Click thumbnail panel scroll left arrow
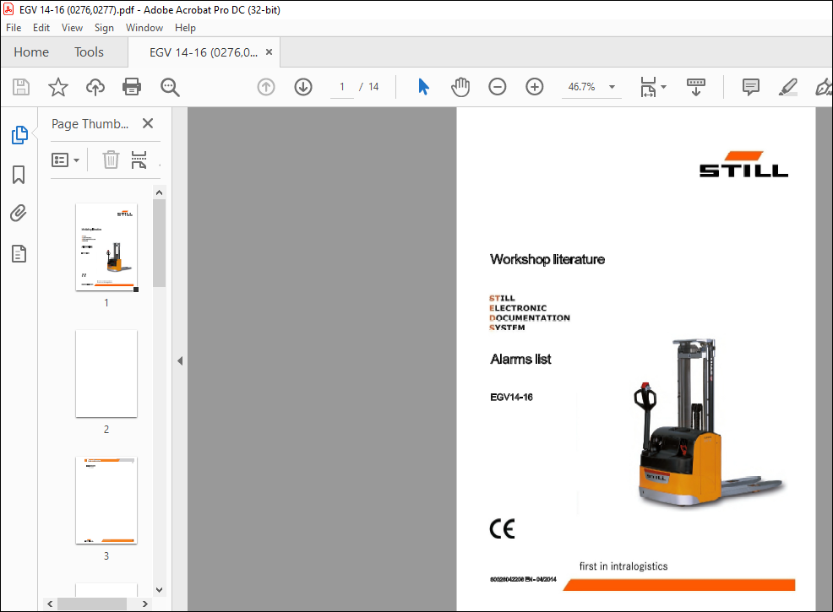Image resolution: width=833 pixels, height=612 pixels. (51, 604)
